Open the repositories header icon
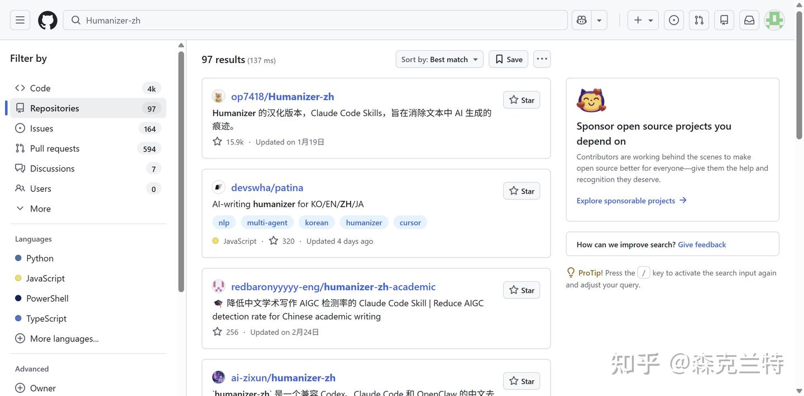804x396 pixels. click(x=724, y=20)
